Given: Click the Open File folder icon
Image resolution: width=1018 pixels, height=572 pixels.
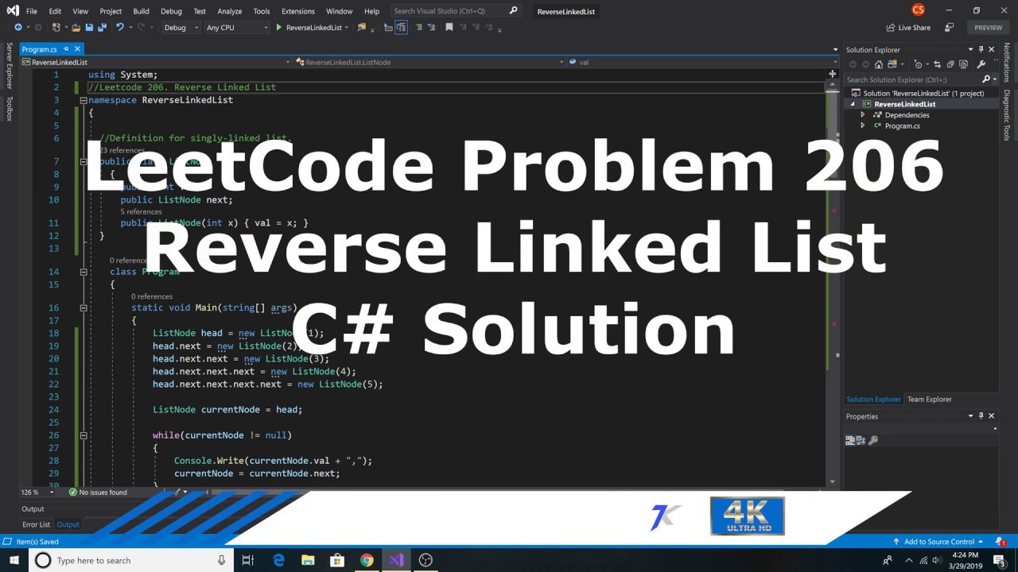Looking at the screenshot, I should click(76, 27).
